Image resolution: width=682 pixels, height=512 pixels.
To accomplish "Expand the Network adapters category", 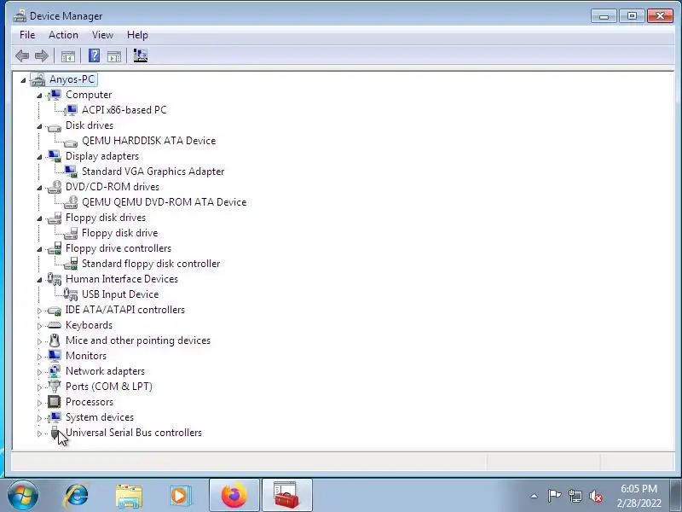I will [x=39, y=372].
